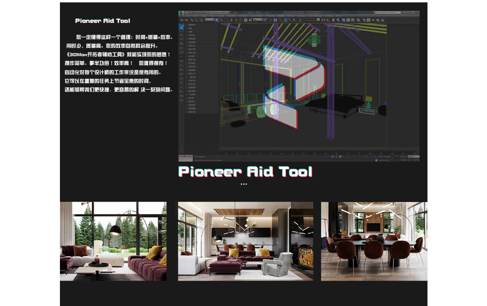Viewport: 487px width, 306px height.
Task: Click the Mirror tool icon
Action: tap(324, 20)
